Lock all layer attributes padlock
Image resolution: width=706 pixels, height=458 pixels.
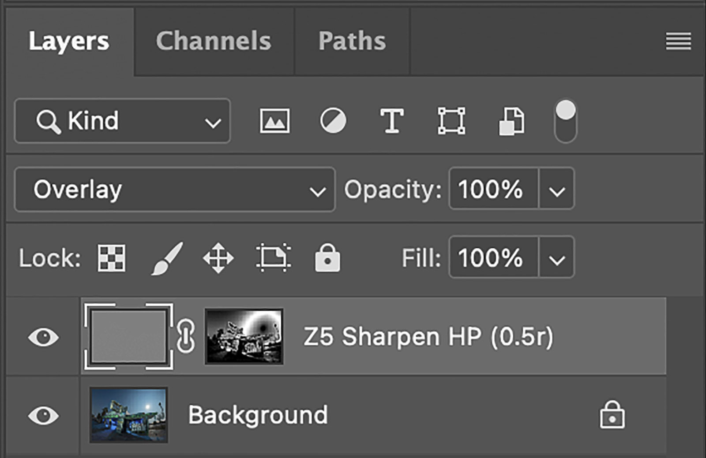(327, 258)
